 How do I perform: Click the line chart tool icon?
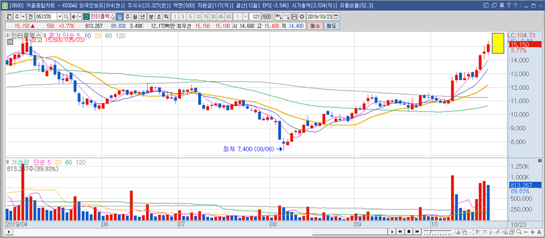[x=286, y=17]
